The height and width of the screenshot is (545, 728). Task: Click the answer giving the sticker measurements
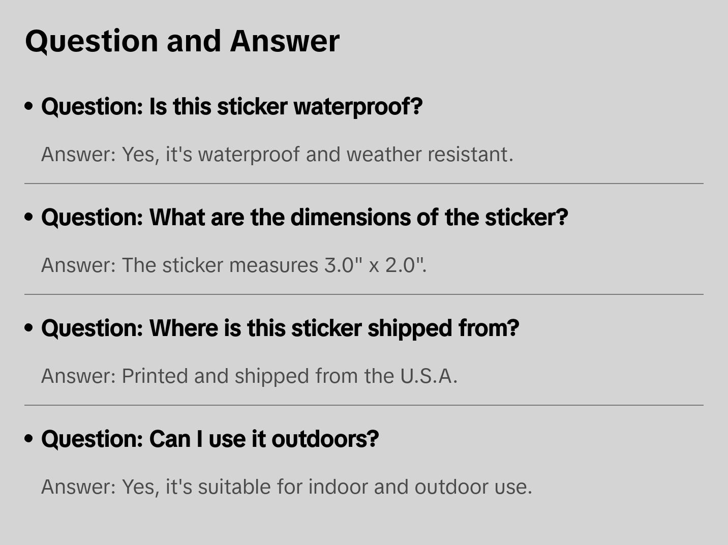234,265
